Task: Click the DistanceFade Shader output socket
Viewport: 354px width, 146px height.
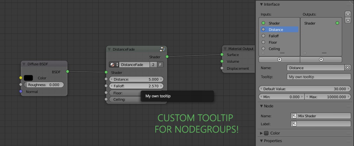Action: [x=167, y=57]
